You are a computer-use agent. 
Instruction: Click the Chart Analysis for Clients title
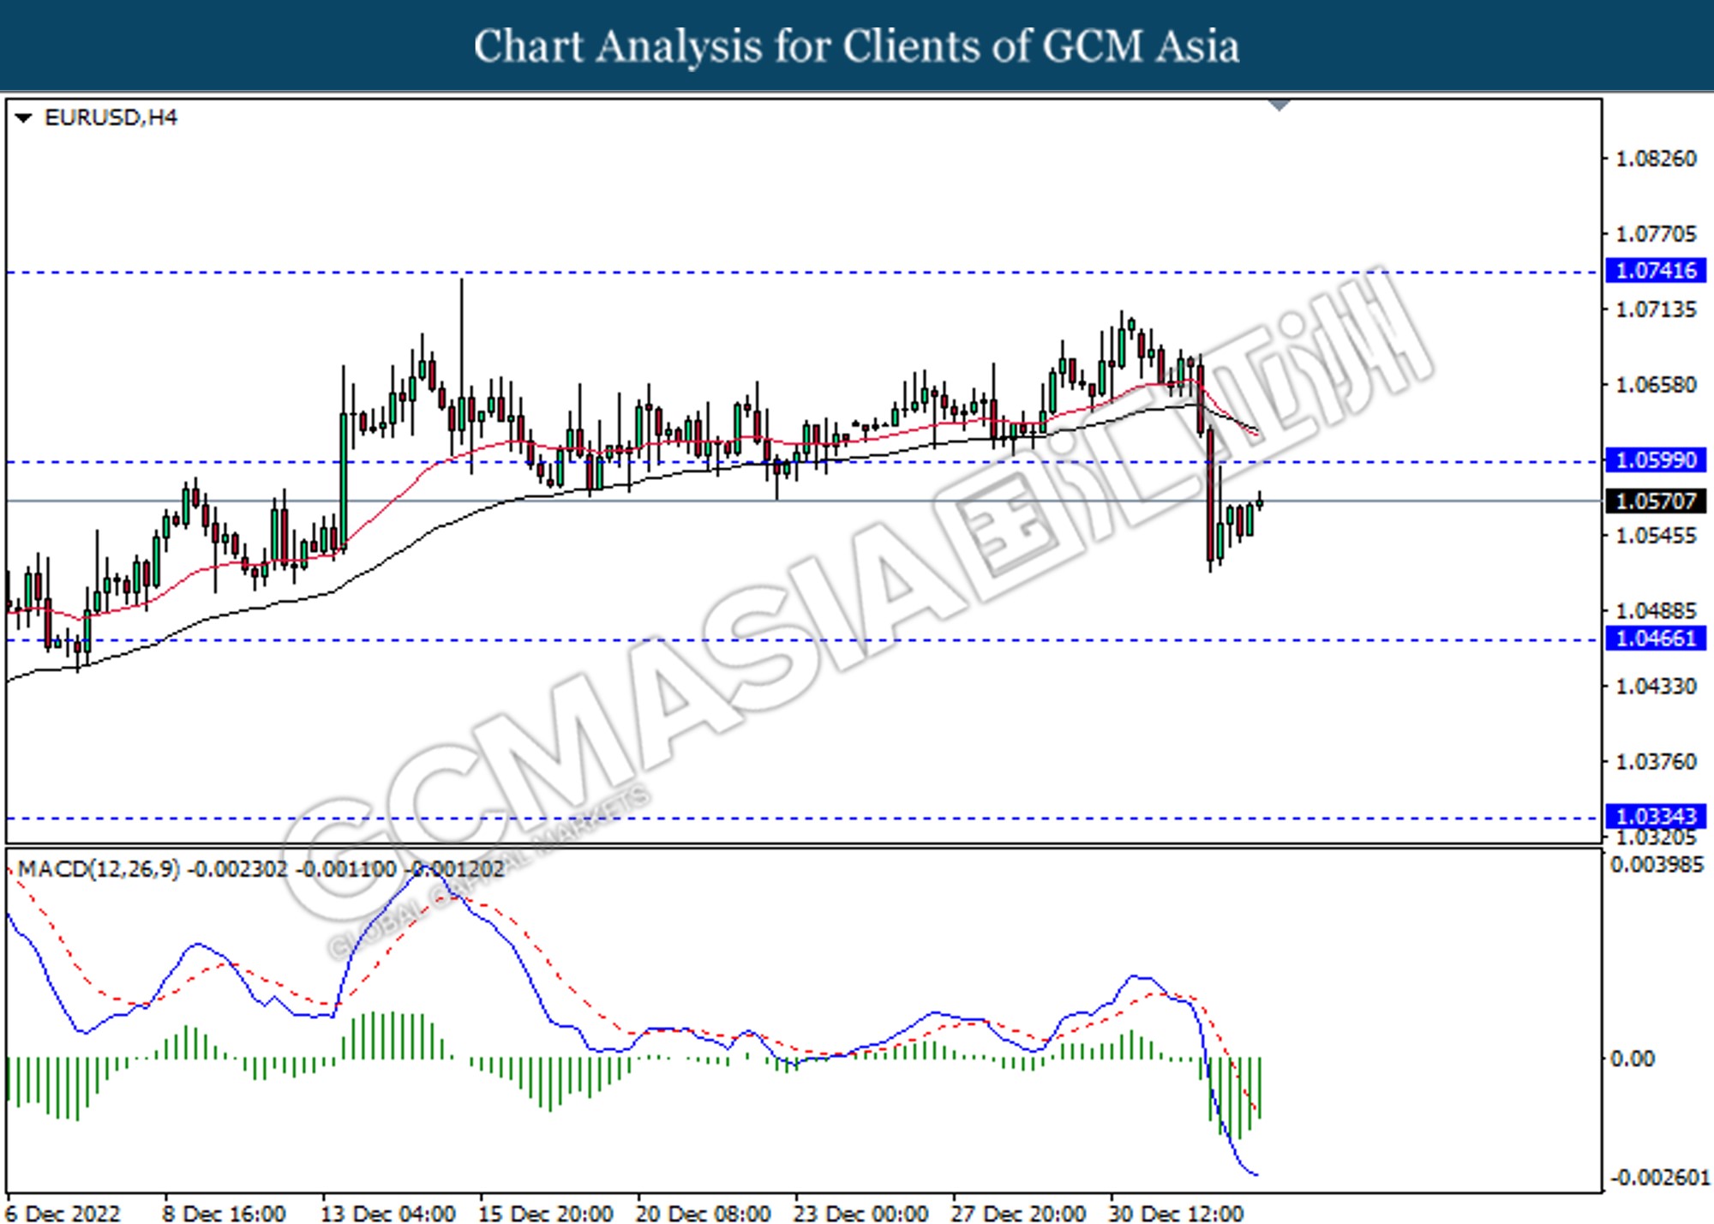[x=857, y=46]
